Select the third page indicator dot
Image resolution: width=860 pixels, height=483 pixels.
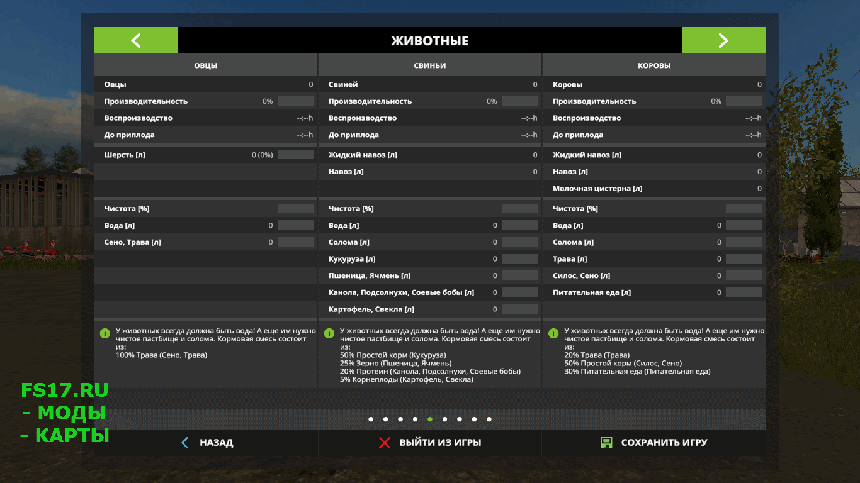[400, 419]
